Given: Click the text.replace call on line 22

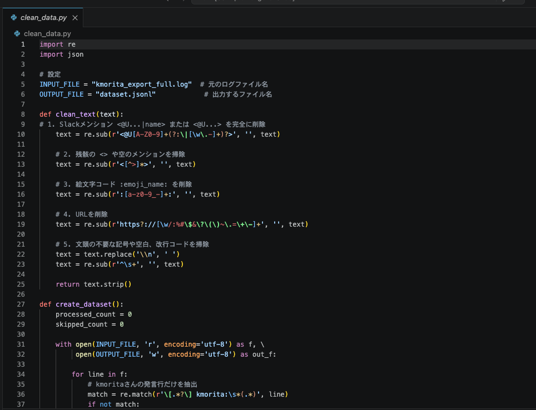Looking at the screenshot, I should coord(132,254).
